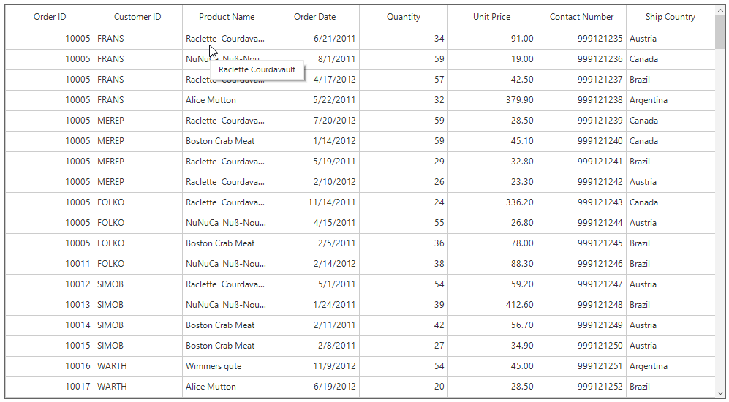
Task: Click the unit price 336.20 cell
Action: [x=492, y=202]
